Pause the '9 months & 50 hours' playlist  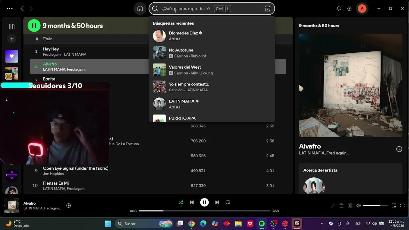click(34, 26)
